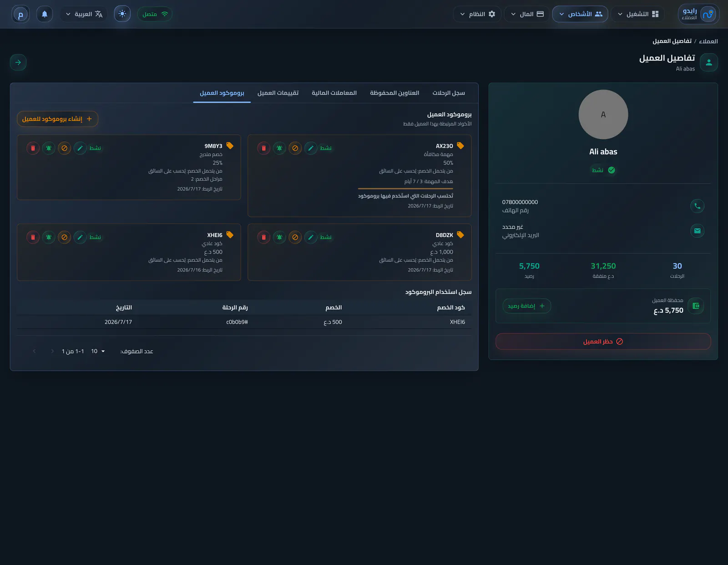Click the AX23O mission progress bar
The width and height of the screenshot is (728, 565).
click(x=405, y=188)
